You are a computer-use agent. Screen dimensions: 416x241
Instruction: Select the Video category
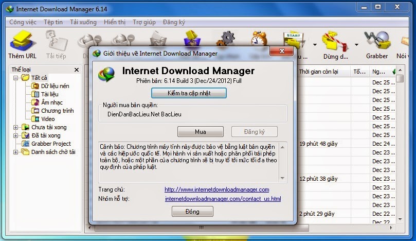coord(48,119)
